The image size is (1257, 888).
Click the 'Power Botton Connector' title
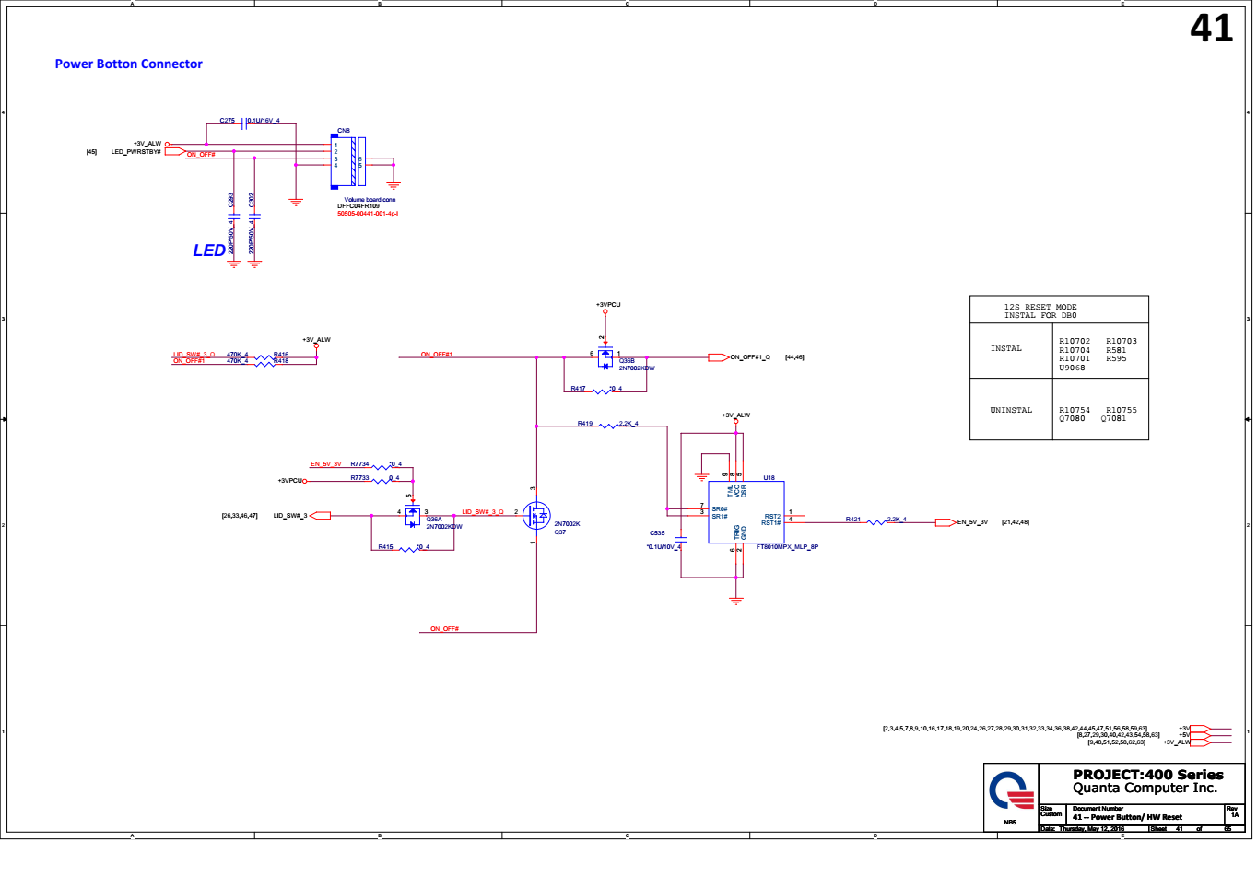tap(129, 64)
